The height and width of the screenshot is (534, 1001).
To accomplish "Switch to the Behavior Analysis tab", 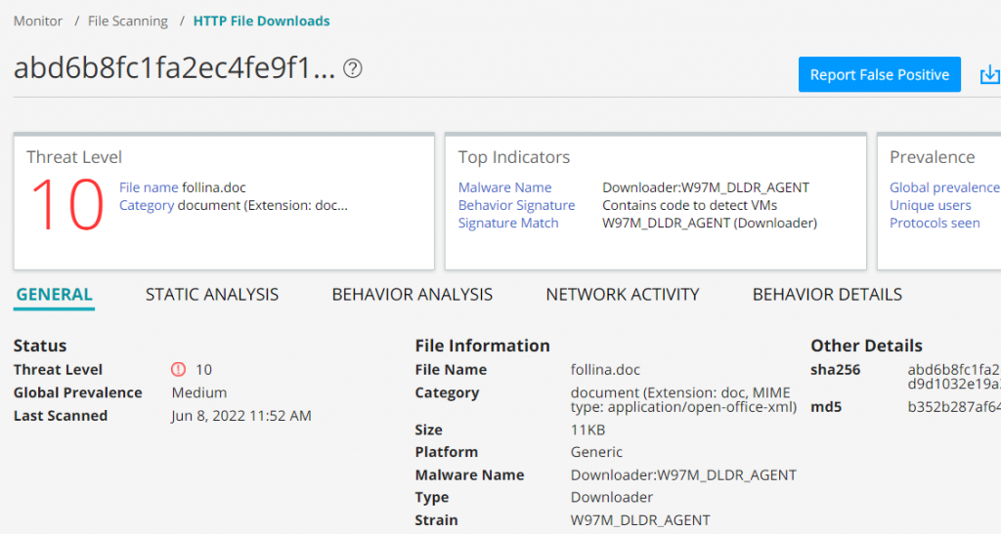I will [412, 295].
